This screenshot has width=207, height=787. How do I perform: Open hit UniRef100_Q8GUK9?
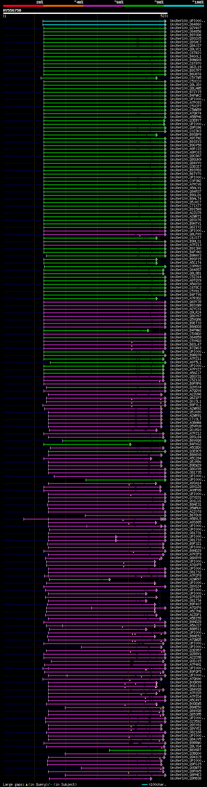pyautogui.click(x=186, y=159)
